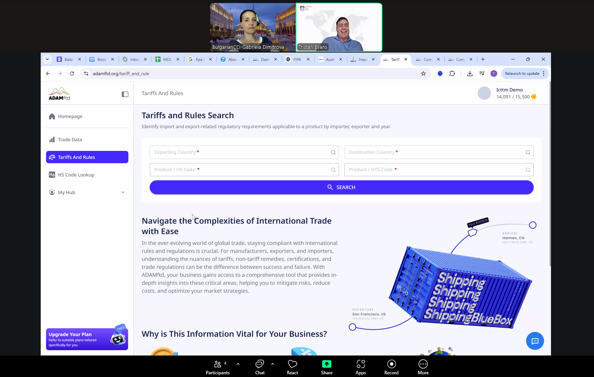This screenshot has height=377, width=594.
Task: Open the tab search dropdown
Action: click(x=47, y=60)
